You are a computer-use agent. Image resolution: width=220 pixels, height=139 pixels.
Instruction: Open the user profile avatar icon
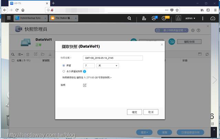[178, 18]
